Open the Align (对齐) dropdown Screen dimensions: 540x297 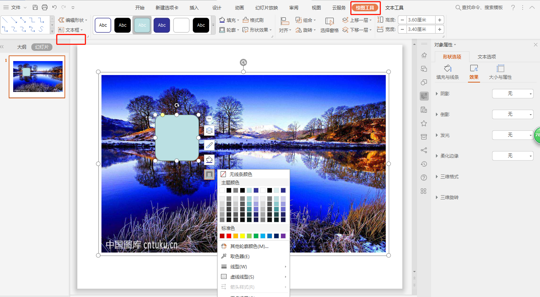coord(285,25)
